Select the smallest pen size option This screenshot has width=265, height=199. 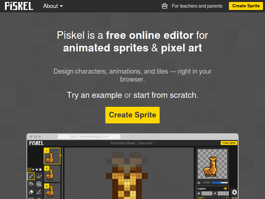click(29, 169)
